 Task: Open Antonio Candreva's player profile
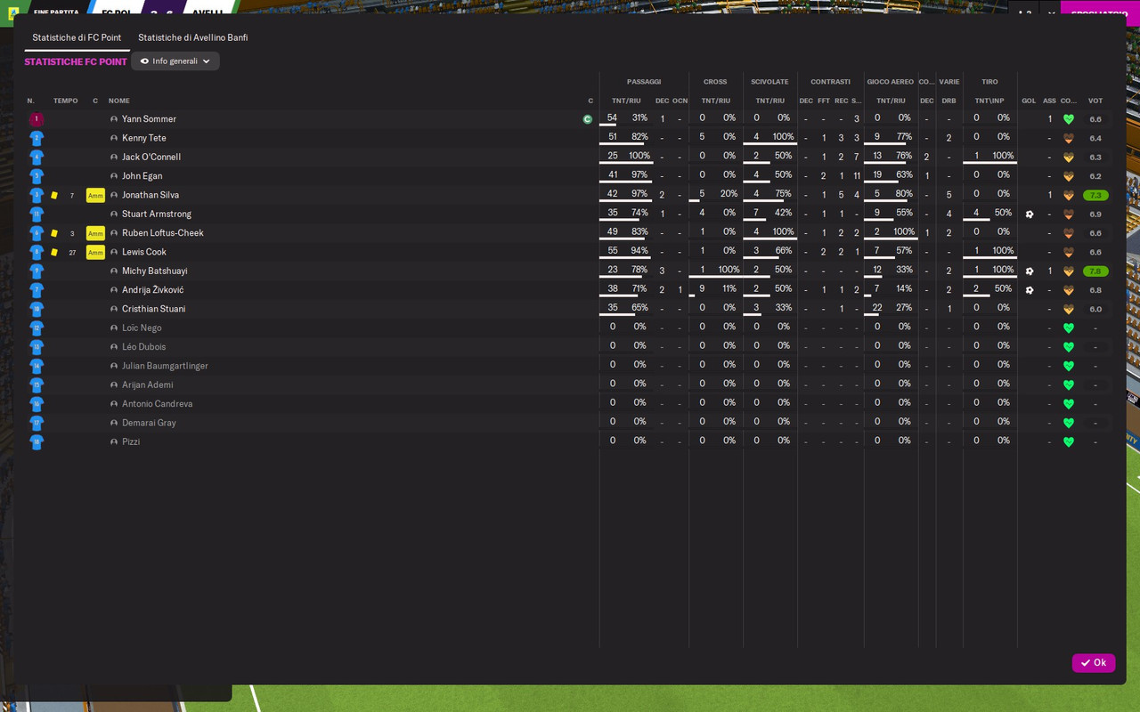click(x=158, y=404)
